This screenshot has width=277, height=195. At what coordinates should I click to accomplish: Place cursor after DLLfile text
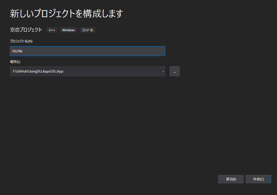[x=23, y=51]
